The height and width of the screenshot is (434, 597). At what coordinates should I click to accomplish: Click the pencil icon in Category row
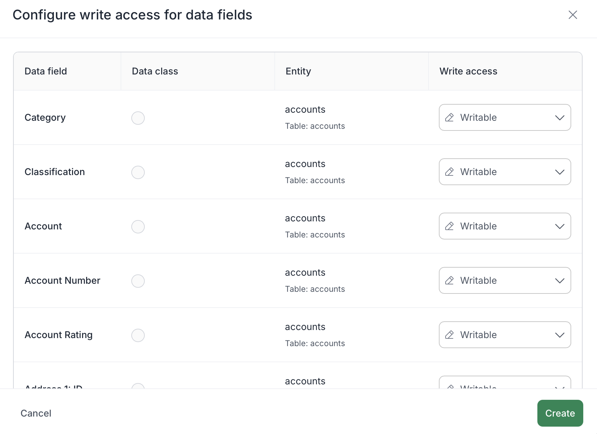point(449,117)
